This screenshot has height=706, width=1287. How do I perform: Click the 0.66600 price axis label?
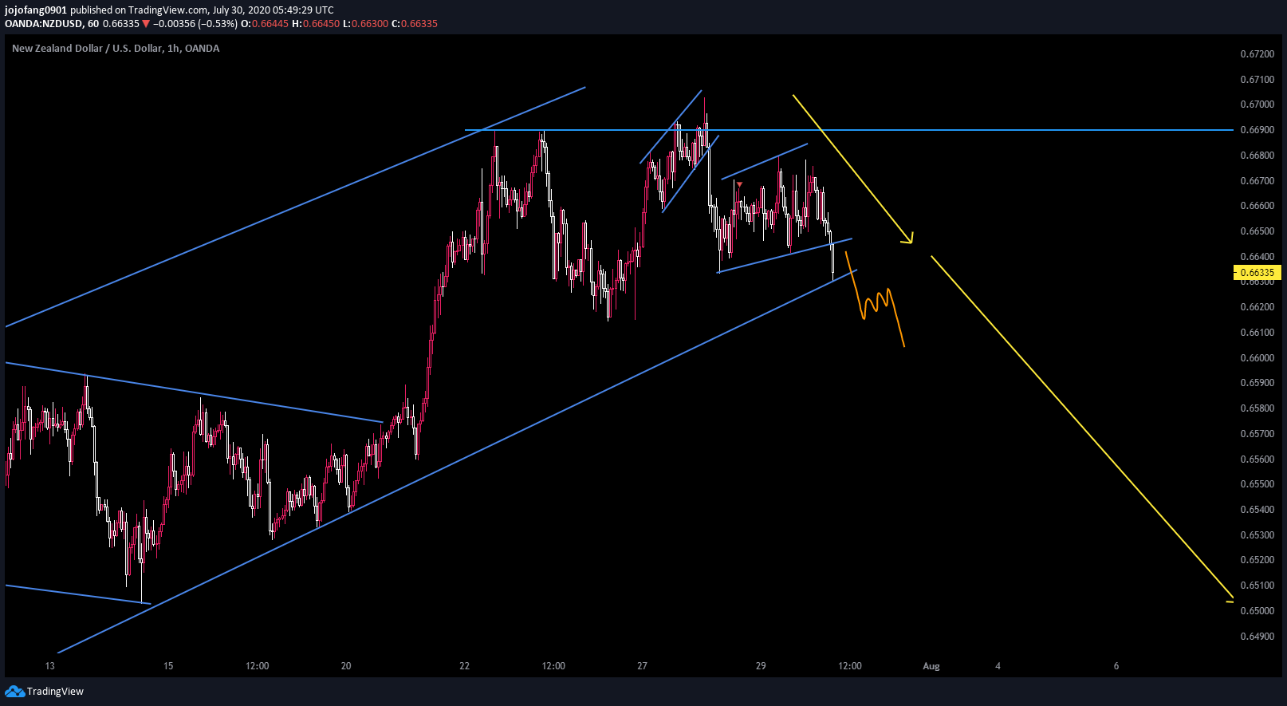tap(1257, 206)
